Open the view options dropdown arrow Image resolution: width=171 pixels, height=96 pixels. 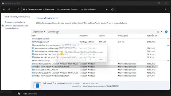click(161, 32)
